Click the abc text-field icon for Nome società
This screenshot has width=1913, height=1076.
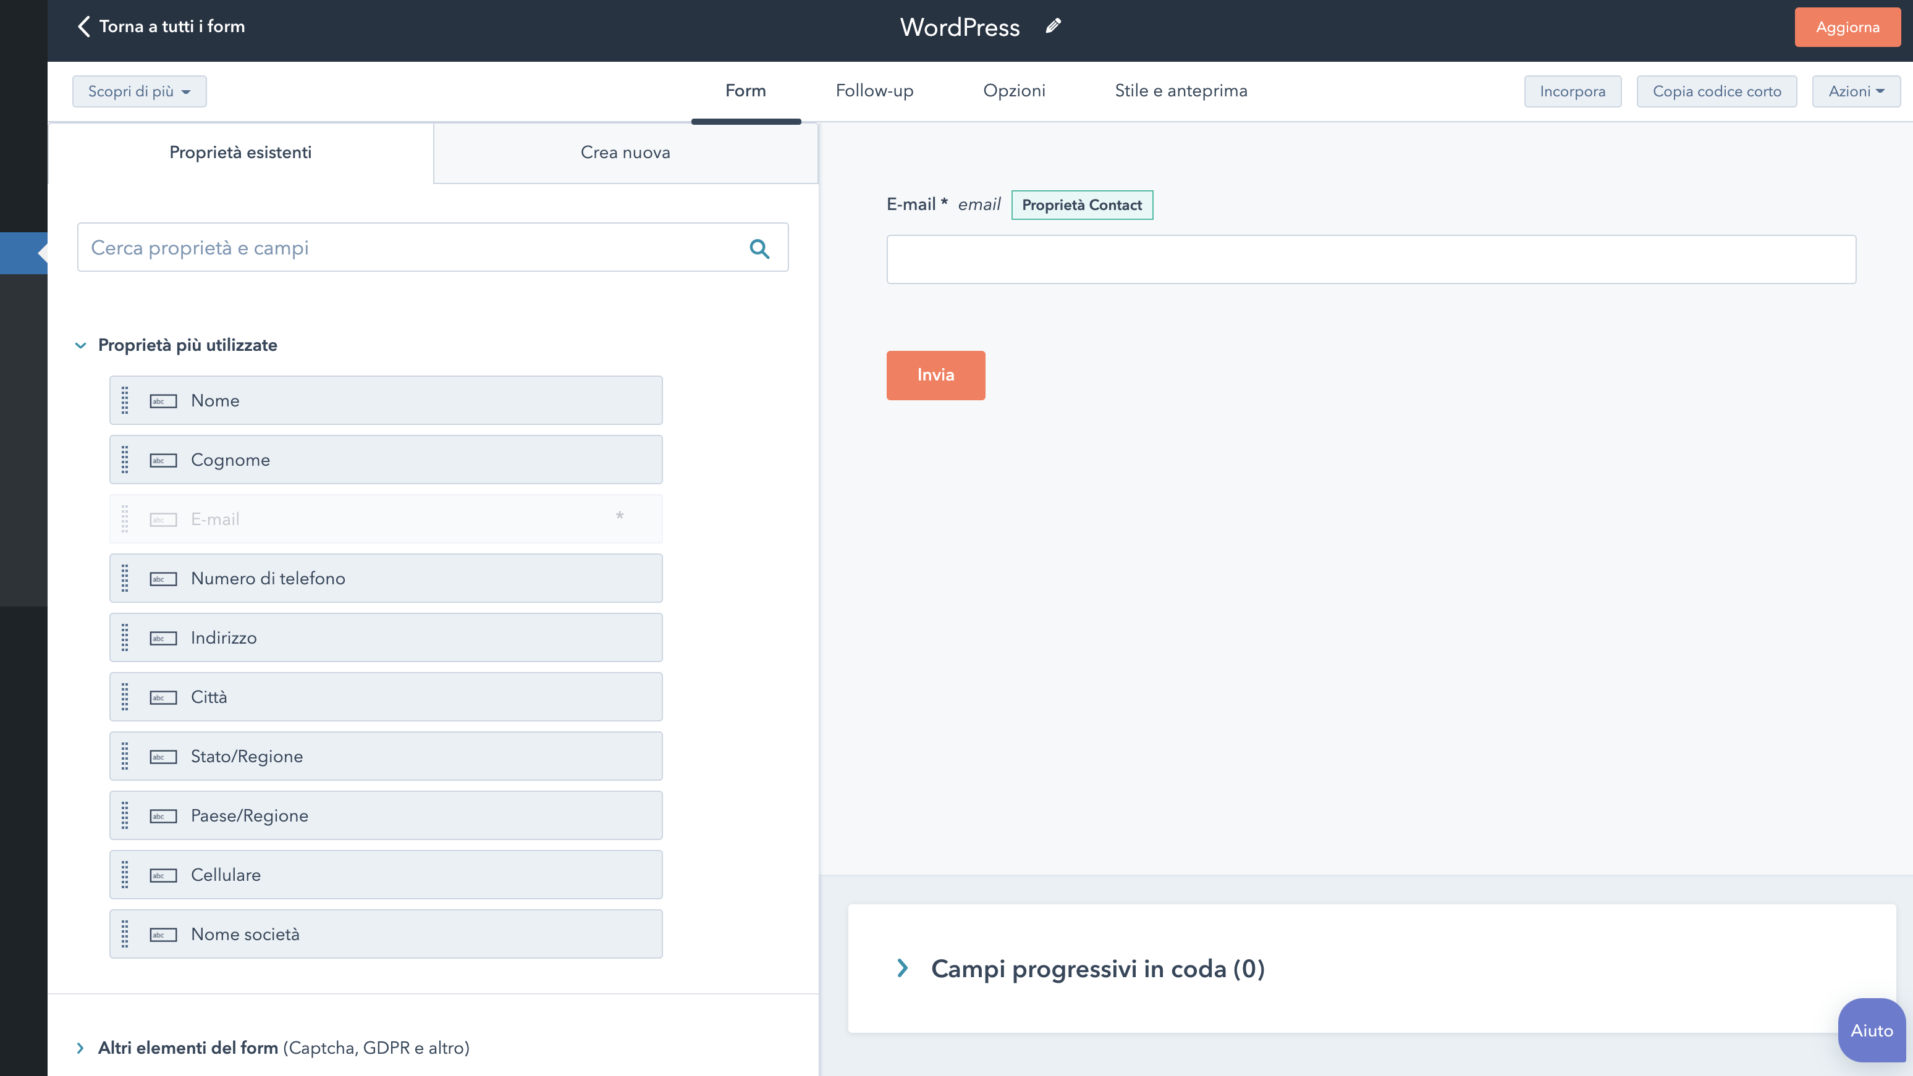tap(163, 935)
